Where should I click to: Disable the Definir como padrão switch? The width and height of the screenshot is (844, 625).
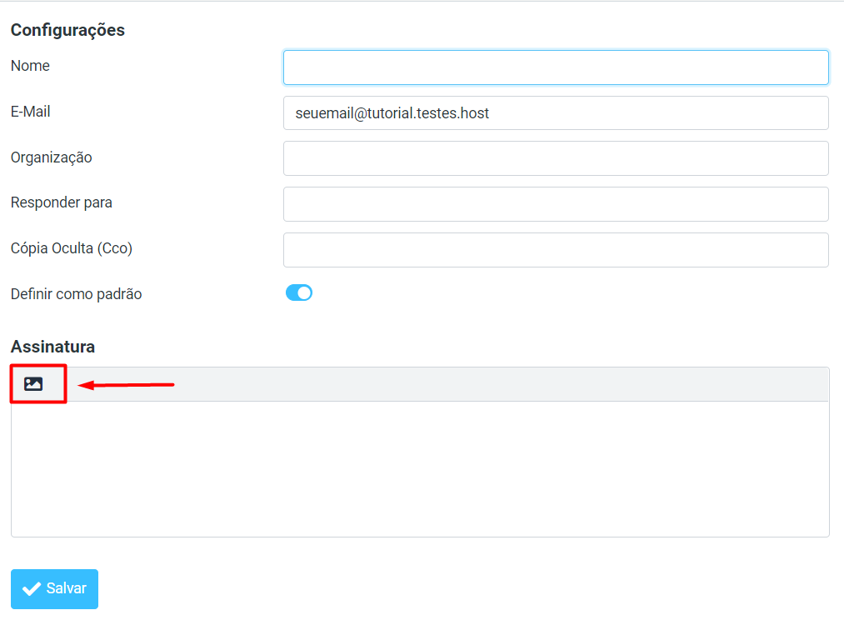pyautogui.click(x=299, y=293)
